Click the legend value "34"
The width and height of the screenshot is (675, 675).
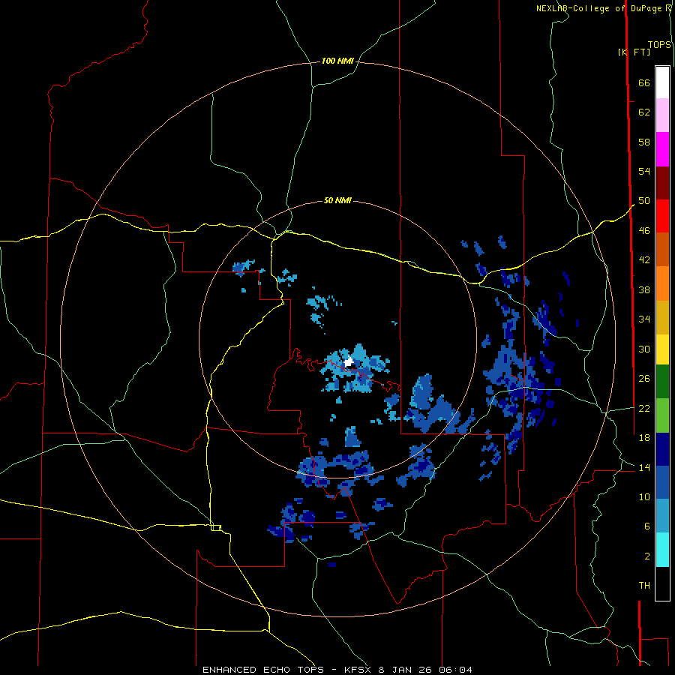pos(644,319)
